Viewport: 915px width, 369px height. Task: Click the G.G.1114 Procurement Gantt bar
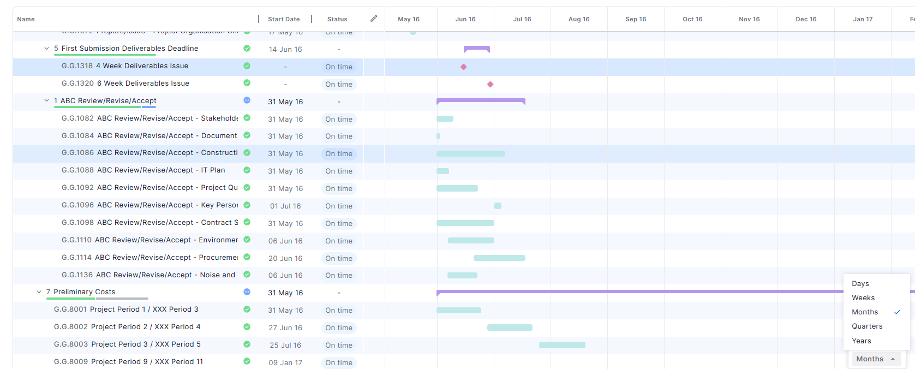pos(499,258)
